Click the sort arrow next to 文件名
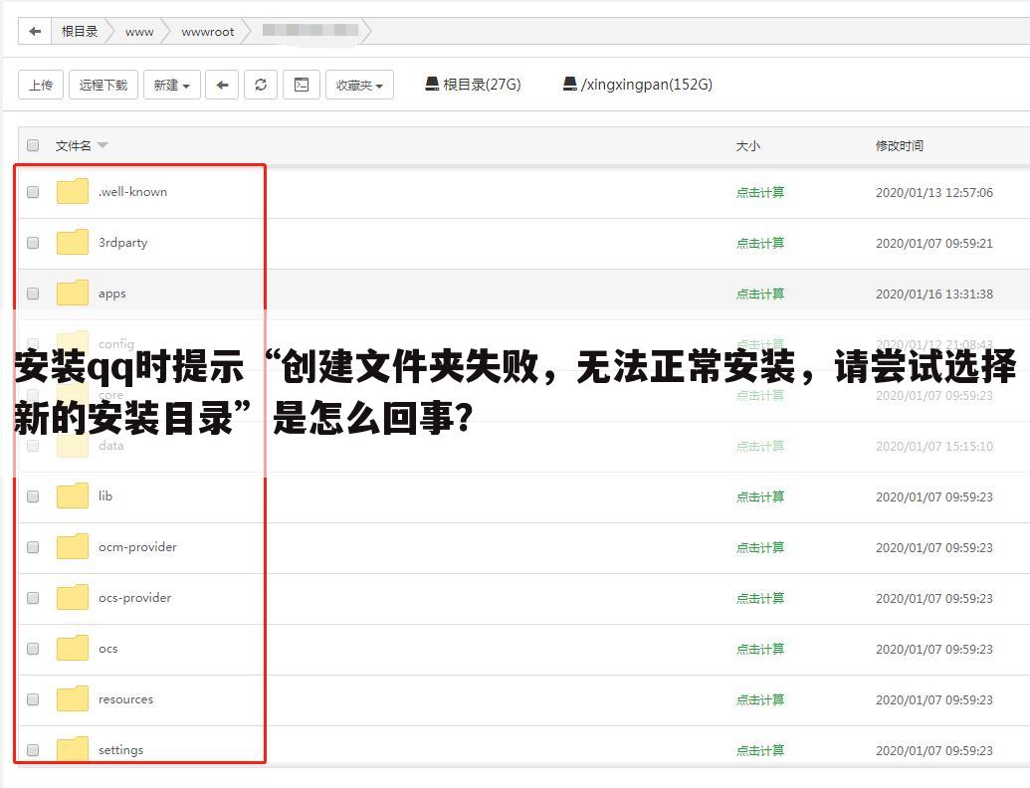This screenshot has width=1030, height=788. tap(103, 145)
